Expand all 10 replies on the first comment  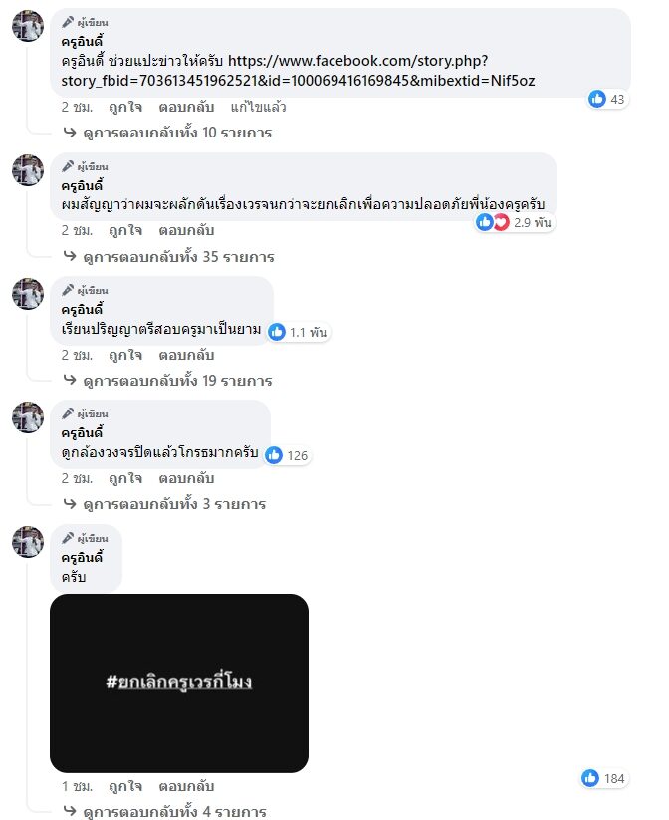click(x=167, y=133)
